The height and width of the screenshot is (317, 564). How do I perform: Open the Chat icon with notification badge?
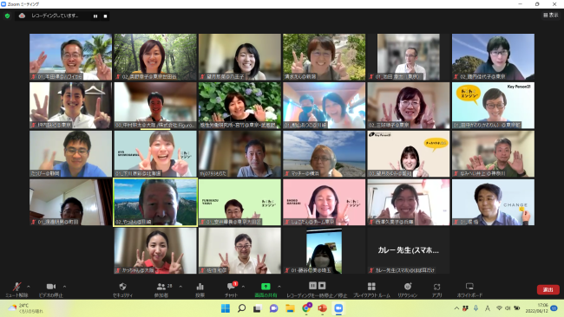coord(232,286)
